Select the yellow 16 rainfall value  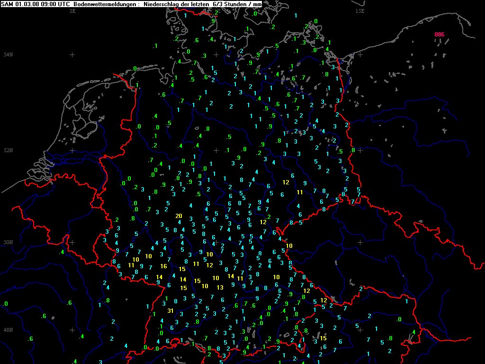click(163, 266)
